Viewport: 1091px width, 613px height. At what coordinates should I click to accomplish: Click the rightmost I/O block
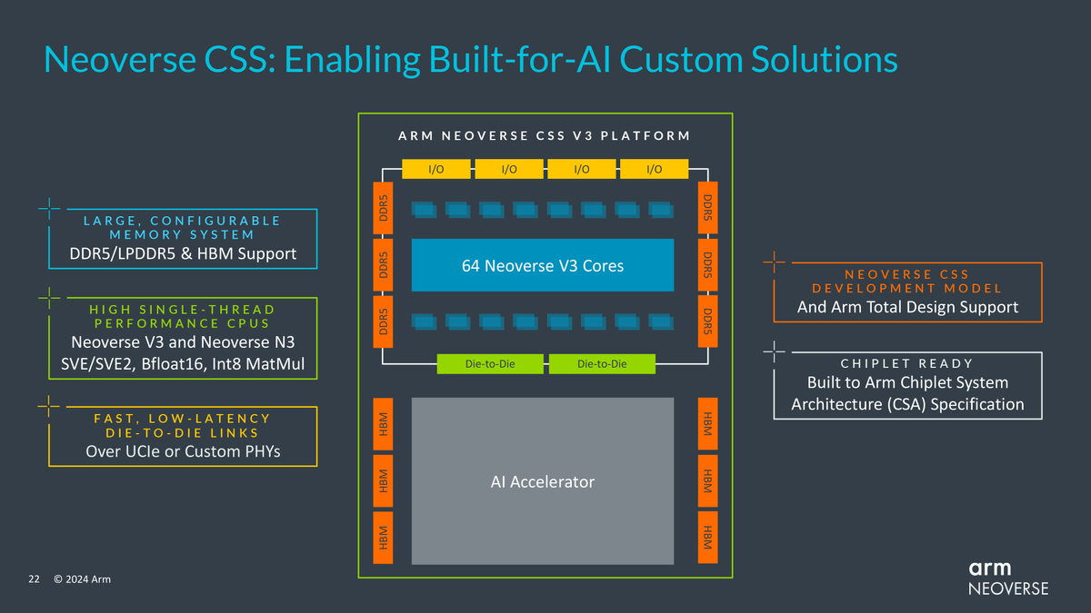coord(654,168)
